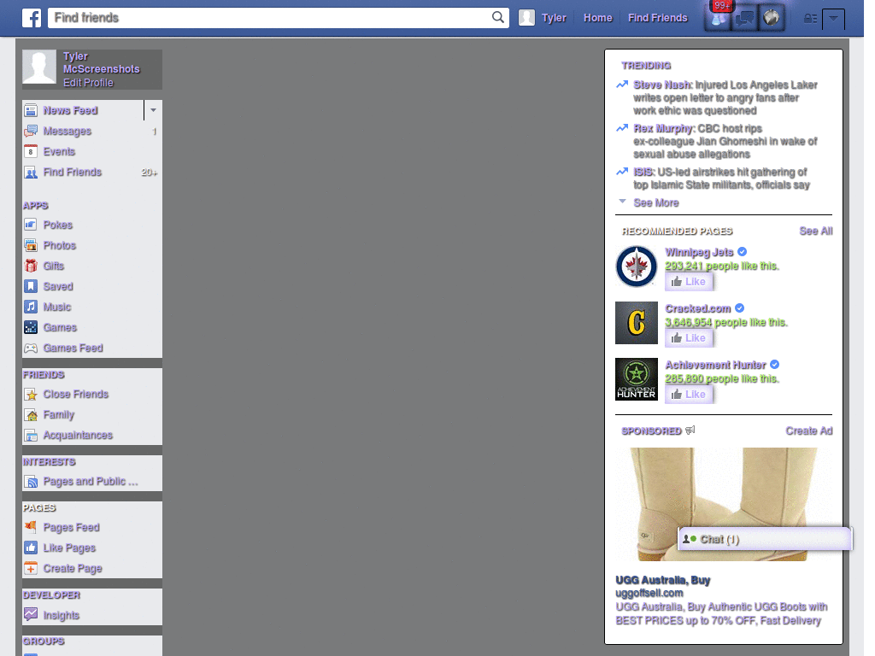Open the Games Feed label

coord(73,348)
